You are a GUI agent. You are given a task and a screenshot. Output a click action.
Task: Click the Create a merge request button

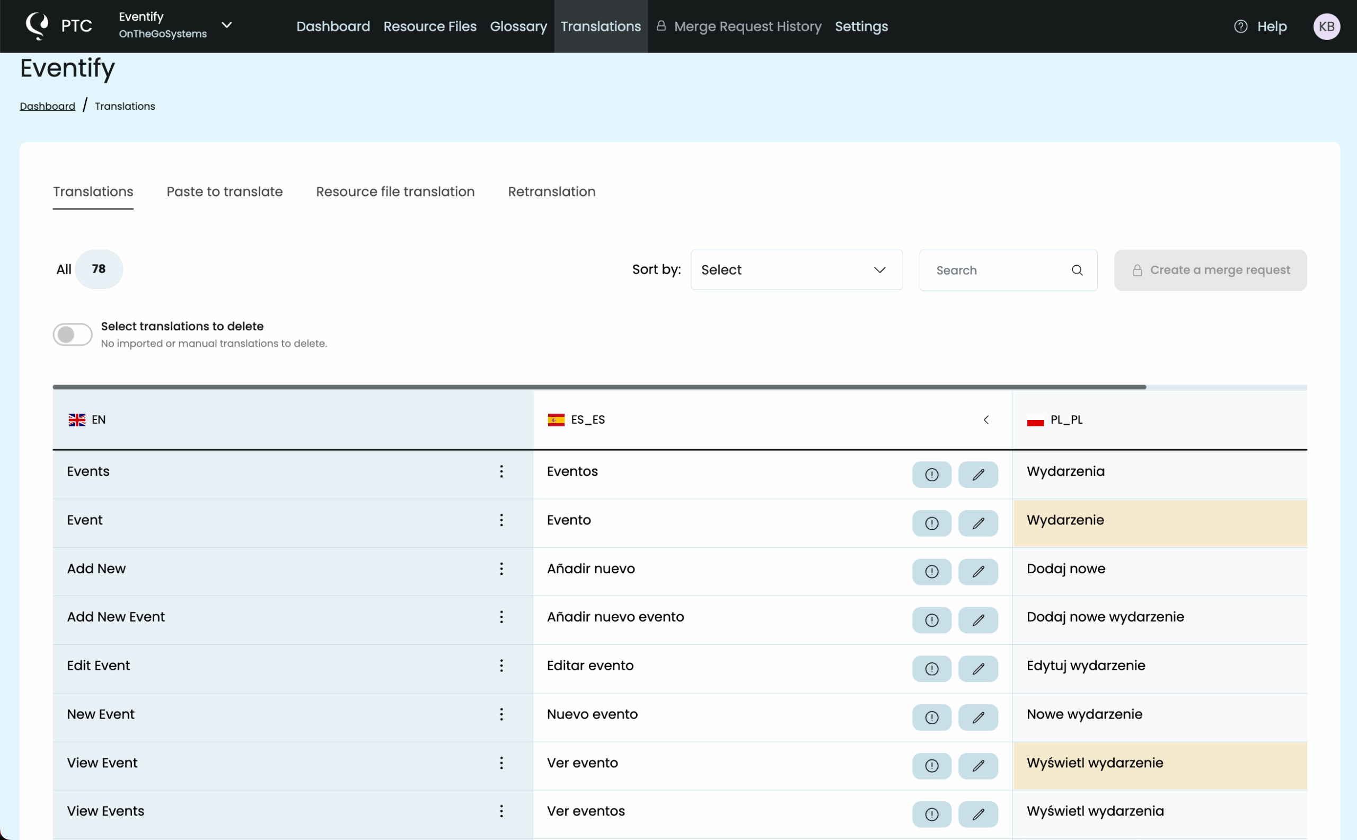pyautogui.click(x=1210, y=270)
